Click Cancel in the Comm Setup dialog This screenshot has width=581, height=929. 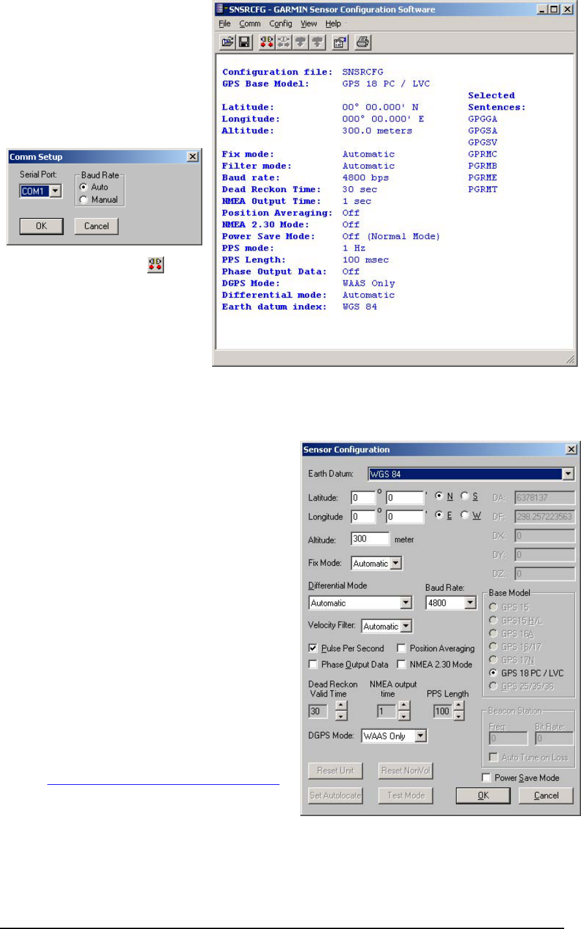96,226
